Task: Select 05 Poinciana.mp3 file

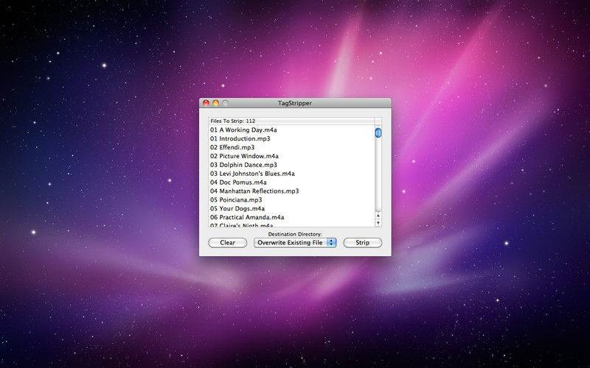Action: pos(291,199)
